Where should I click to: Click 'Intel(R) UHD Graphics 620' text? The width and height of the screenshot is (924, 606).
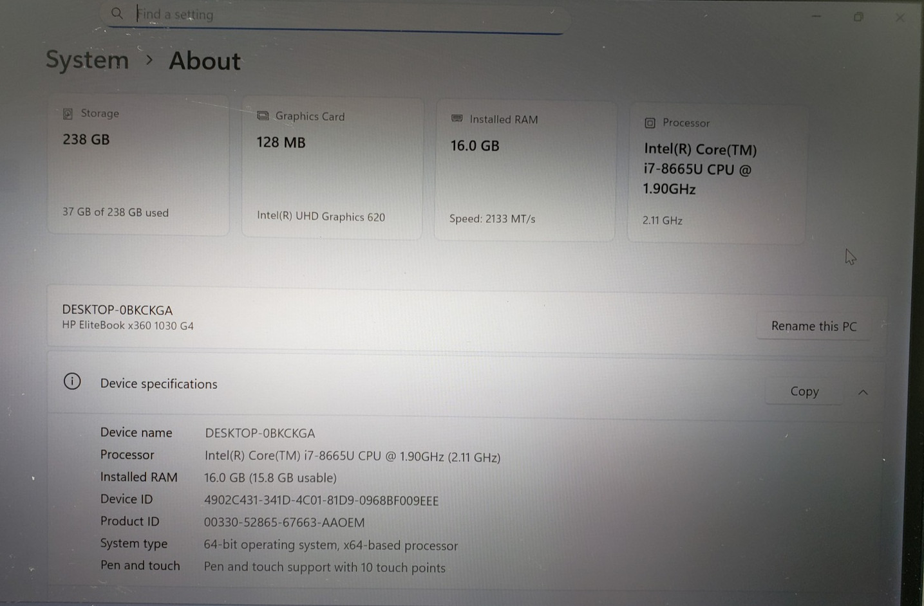tap(321, 217)
